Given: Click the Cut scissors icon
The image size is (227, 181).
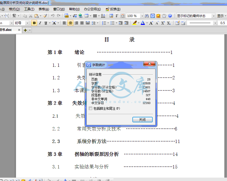Looking at the screenshot, I should (x=30, y=16).
